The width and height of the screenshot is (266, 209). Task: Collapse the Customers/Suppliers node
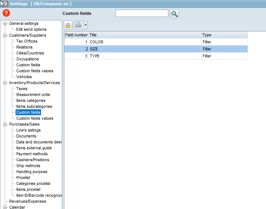pos(5,35)
